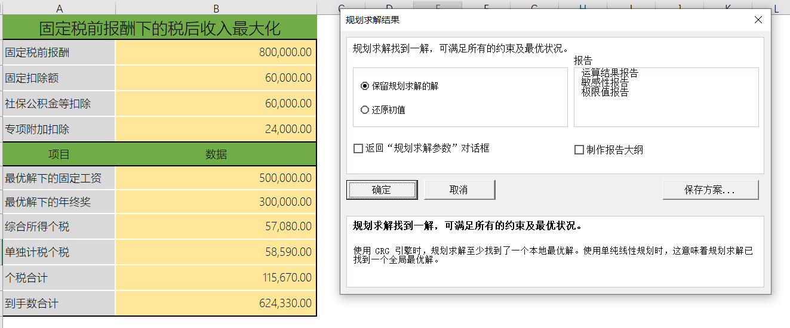Close the 规划求解结果 dialog
790x328 pixels.
(x=758, y=20)
